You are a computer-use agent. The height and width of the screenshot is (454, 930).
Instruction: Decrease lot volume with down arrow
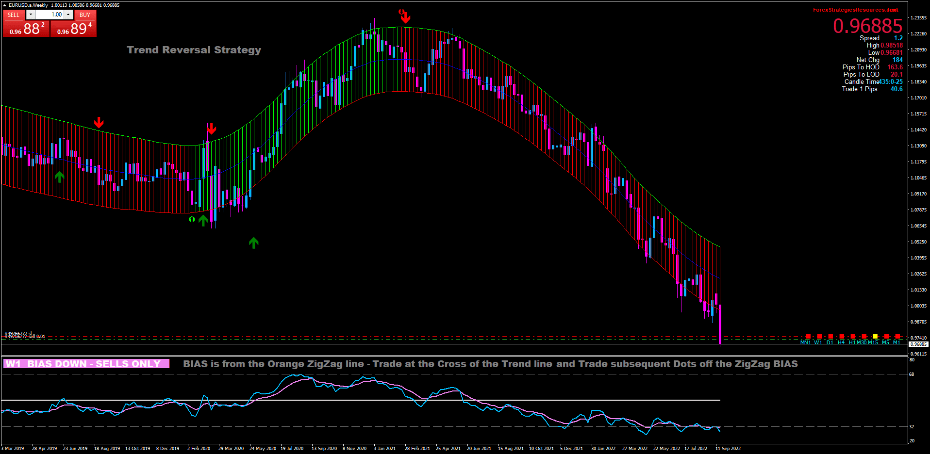click(31, 15)
